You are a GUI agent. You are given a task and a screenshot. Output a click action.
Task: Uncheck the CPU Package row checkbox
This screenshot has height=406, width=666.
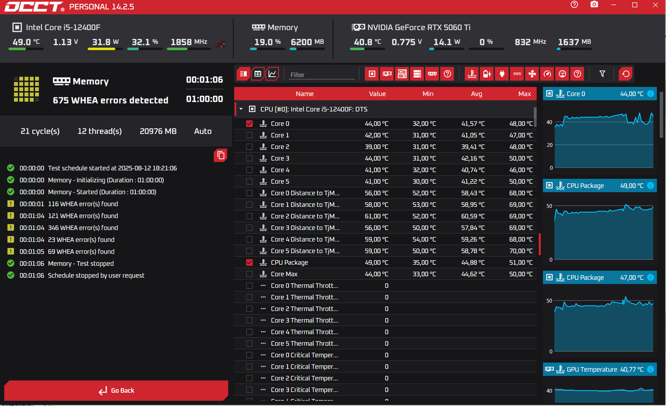249,262
